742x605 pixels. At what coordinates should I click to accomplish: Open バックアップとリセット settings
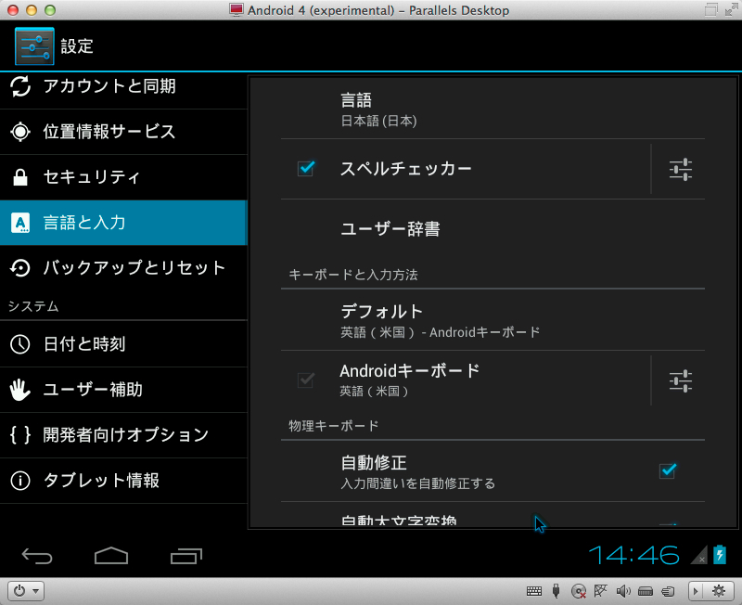point(123,268)
